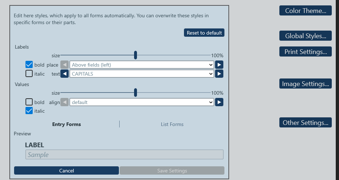Viewport: 339px width, 180px height.
Task: Enable the Labels italic checkbox
Action: (29, 74)
